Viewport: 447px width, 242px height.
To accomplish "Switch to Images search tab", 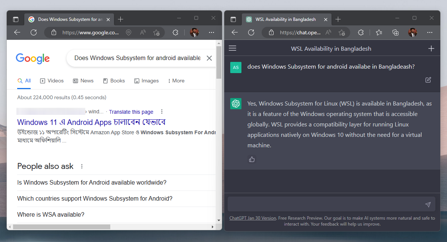I will click(146, 81).
